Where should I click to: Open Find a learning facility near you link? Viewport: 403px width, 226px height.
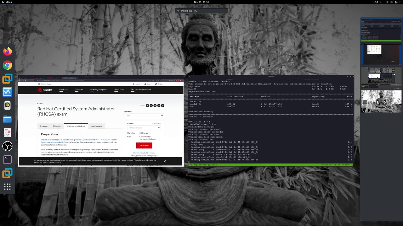(144, 153)
